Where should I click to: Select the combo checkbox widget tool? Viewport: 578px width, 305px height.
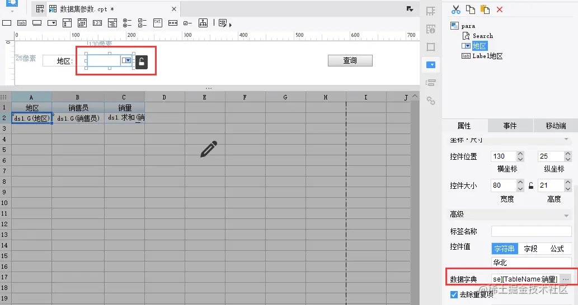coord(67,23)
